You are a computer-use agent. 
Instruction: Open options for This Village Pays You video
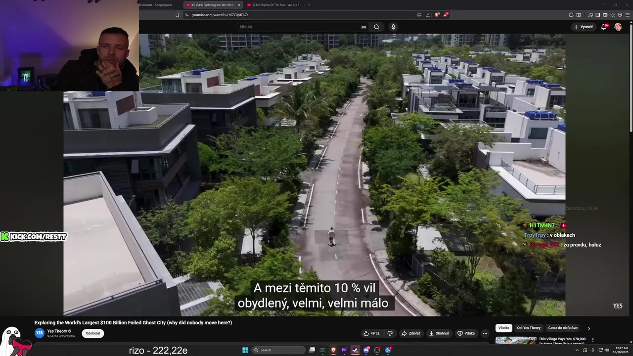pyautogui.click(x=593, y=340)
